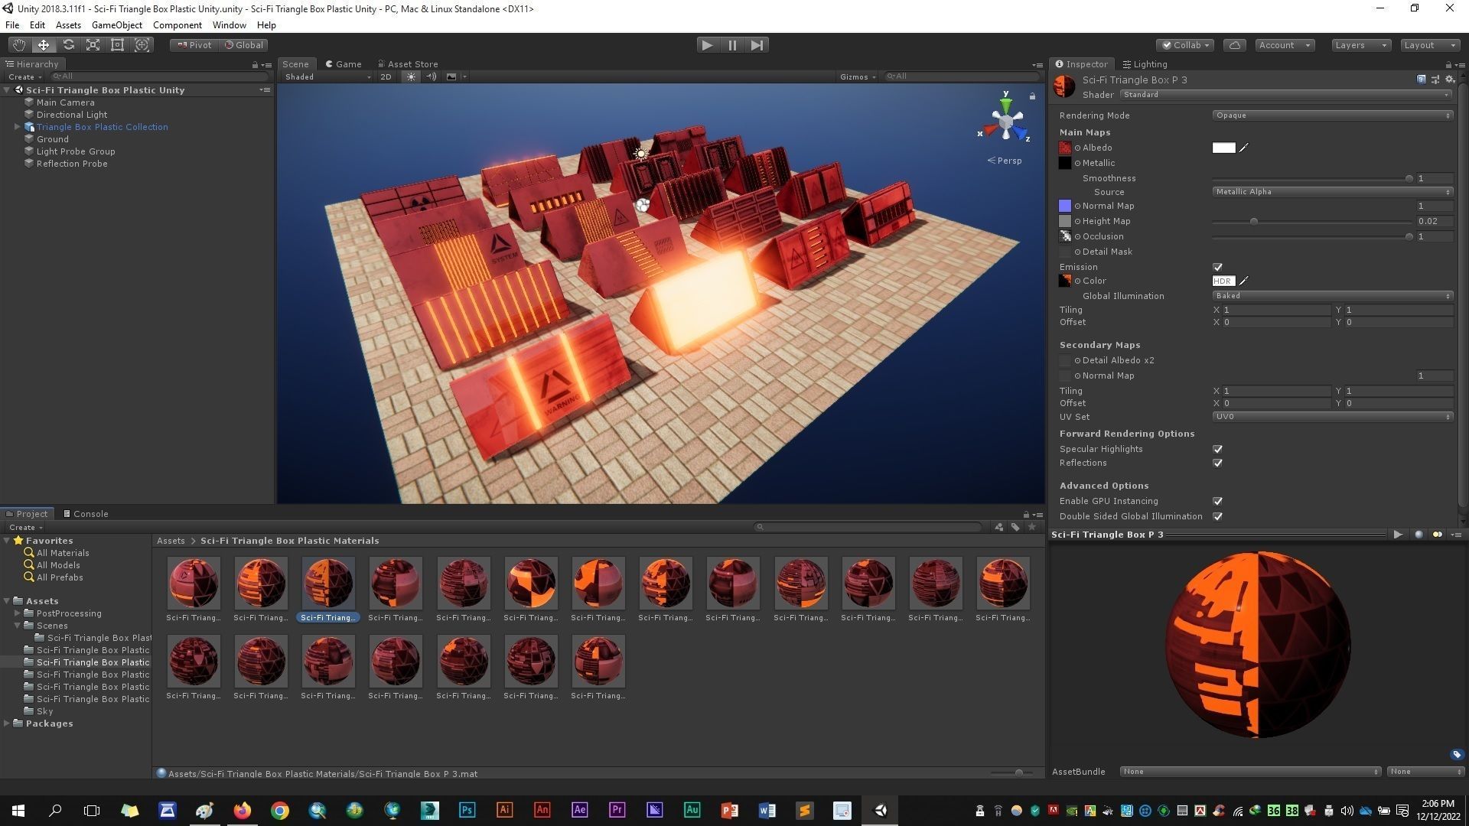This screenshot has width=1469, height=826.
Task: Toggle scene audio icon
Action: click(x=431, y=76)
